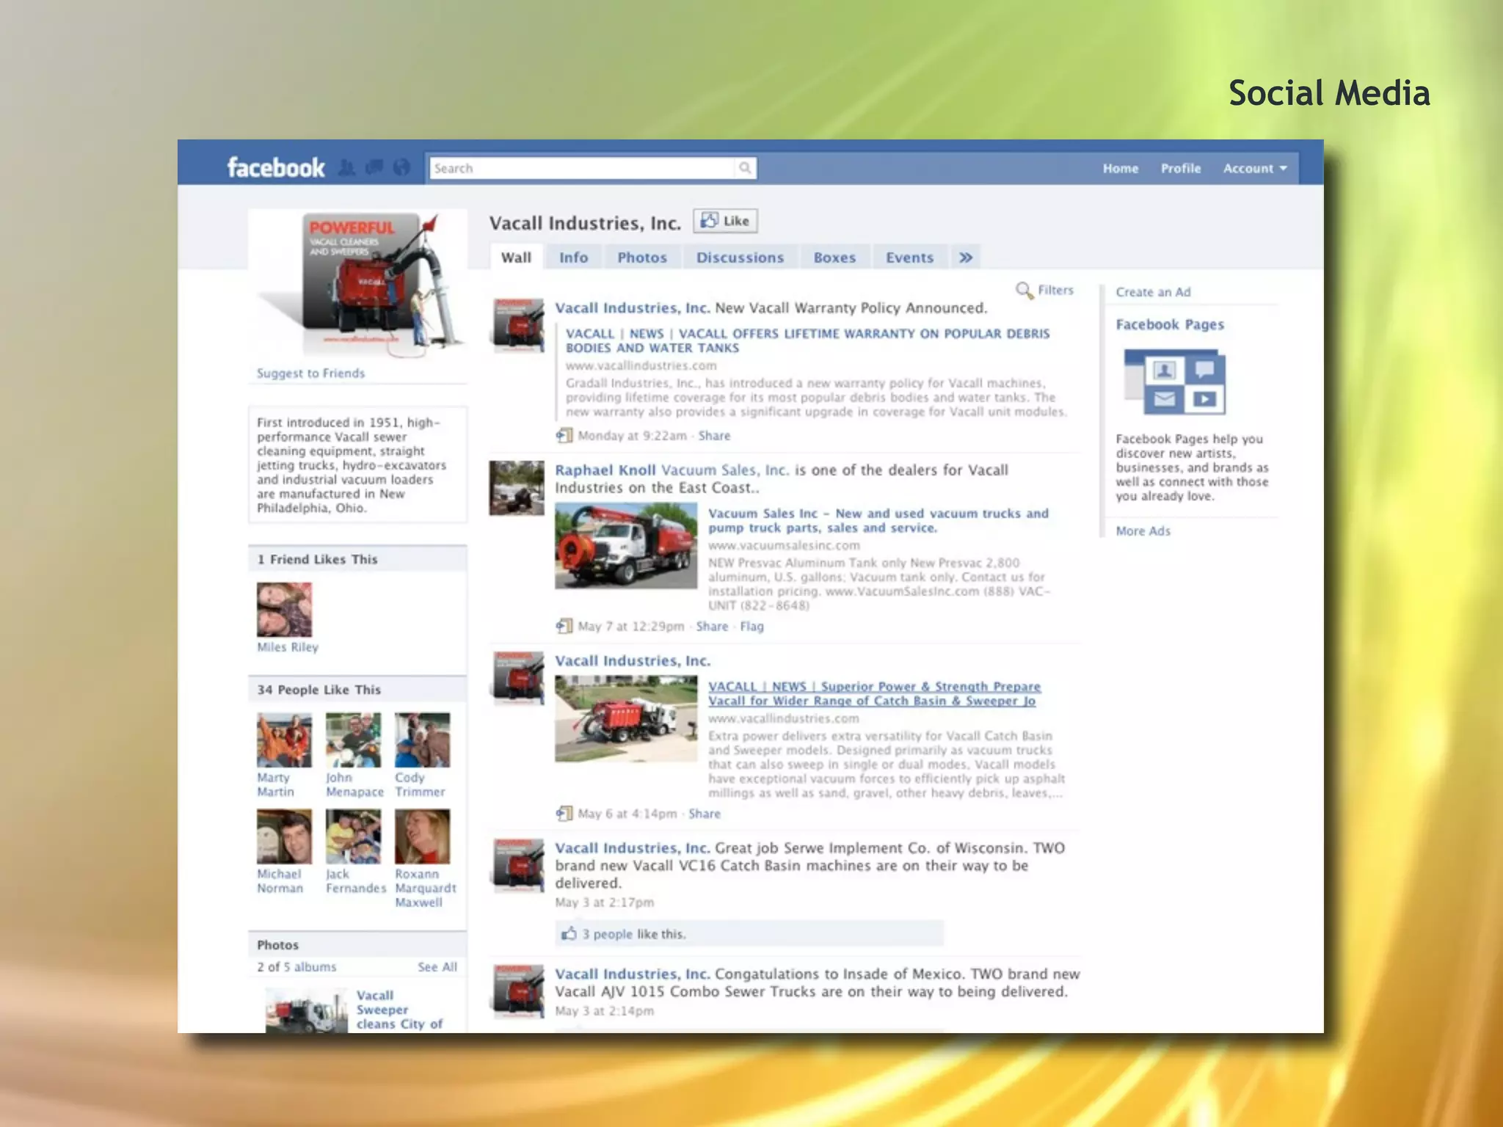Click the facebook logo

pos(276,168)
